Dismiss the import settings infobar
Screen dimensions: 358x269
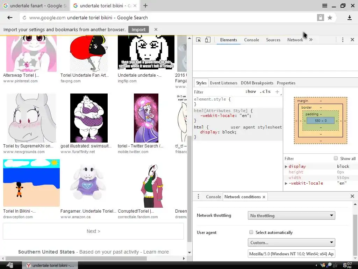[156, 29]
